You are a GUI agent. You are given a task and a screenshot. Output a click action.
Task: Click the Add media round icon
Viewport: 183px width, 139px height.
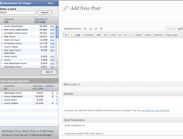tap(101, 29)
